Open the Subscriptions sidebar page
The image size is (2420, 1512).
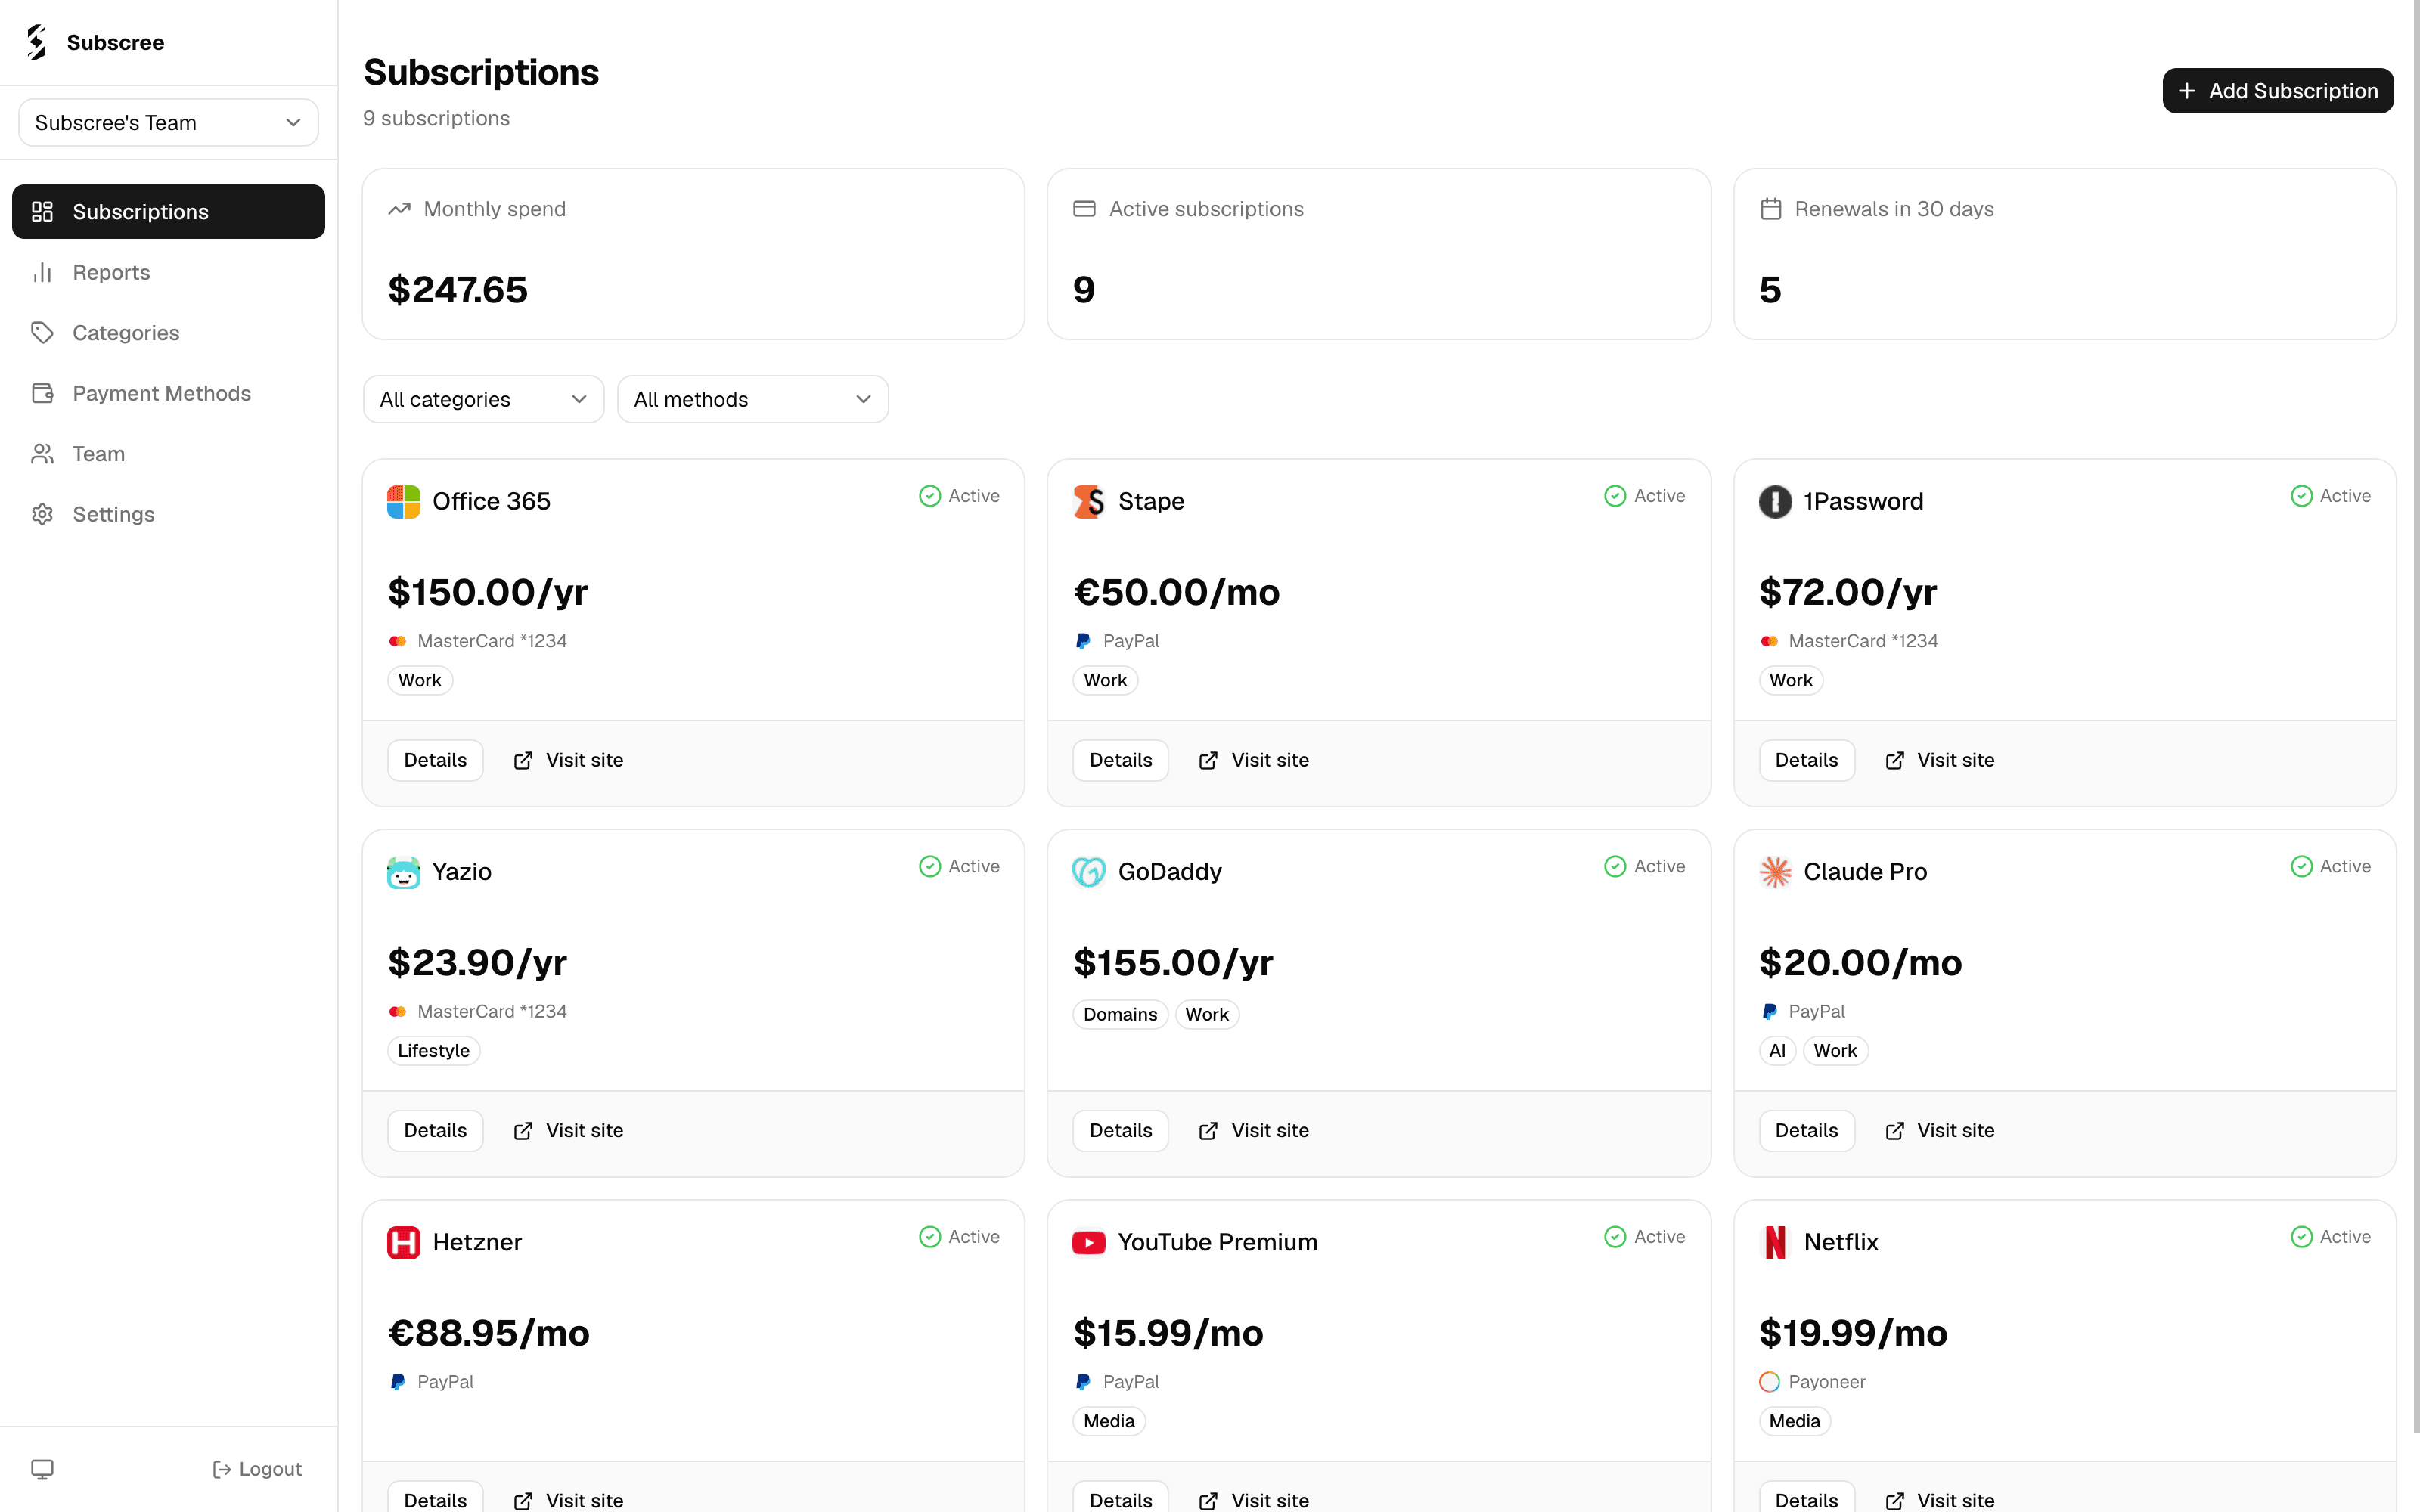(168, 211)
